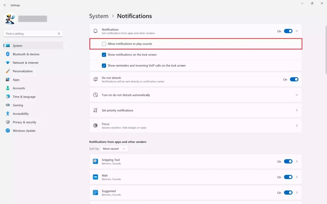
Task: Open Set priority notifications
Action: click(x=195, y=110)
